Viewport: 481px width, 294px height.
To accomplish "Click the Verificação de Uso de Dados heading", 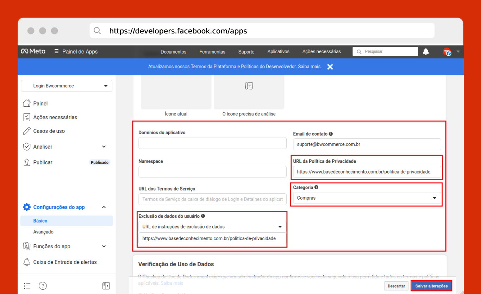I will coord(176,264).
